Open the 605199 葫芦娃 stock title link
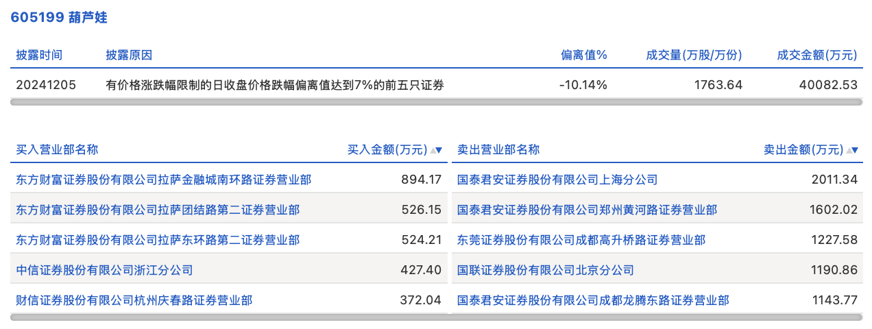 59,18
